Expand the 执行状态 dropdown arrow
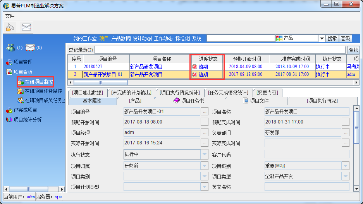Image resolution: width=363 pixels, height=204 pixels. [205, 154]
